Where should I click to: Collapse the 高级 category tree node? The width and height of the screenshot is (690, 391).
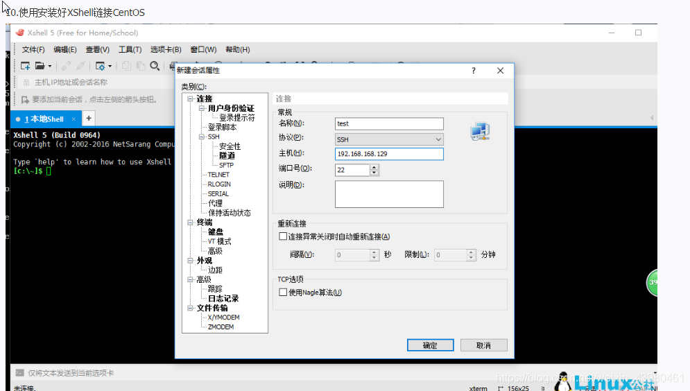coord(190,279)
